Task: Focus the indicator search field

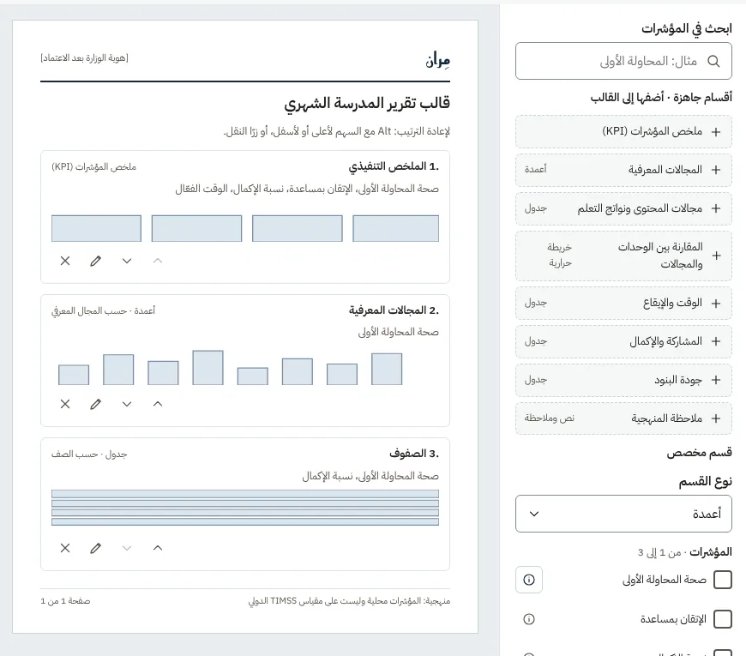Action: pos(623,61)
